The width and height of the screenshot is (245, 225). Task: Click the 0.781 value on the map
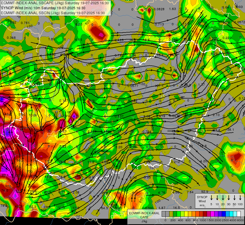coord(25,23)
